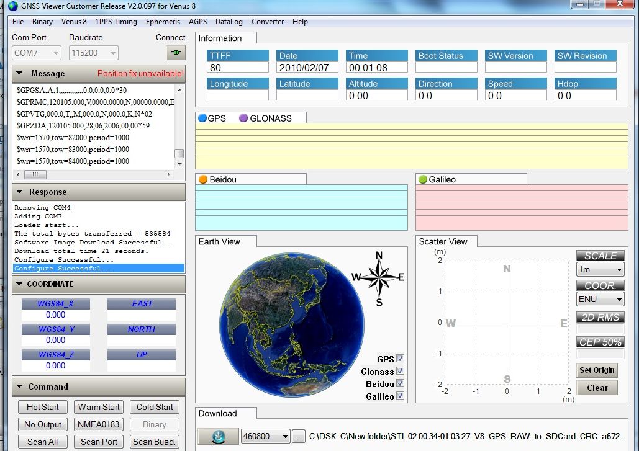Click the Clear button in Scatter View

coord(597,388)
